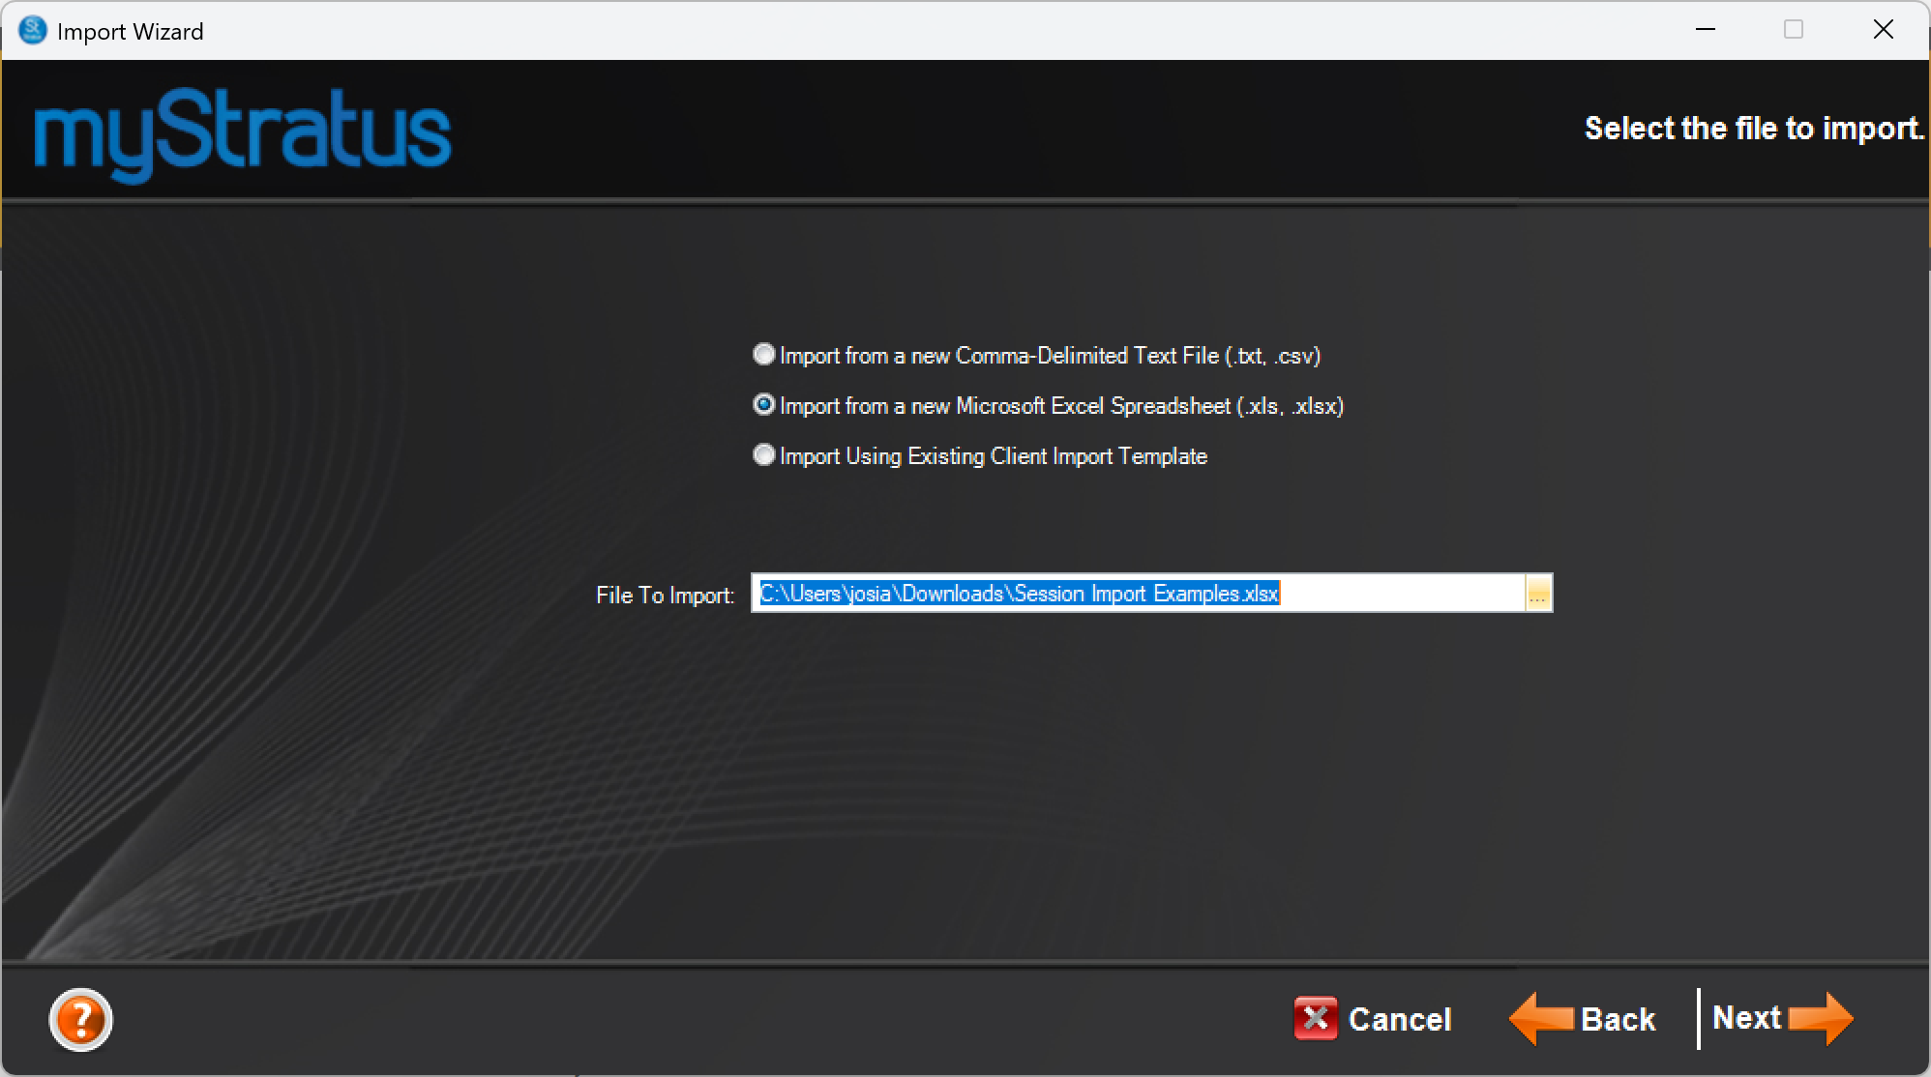Open help via orange question mark icon

tap(81, 1019)
